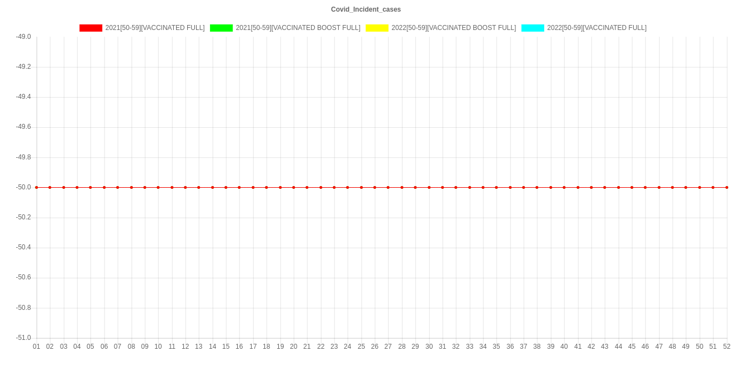Click the data point at week 01
This screenshot has height=366, width=732.
coord(37,187)
